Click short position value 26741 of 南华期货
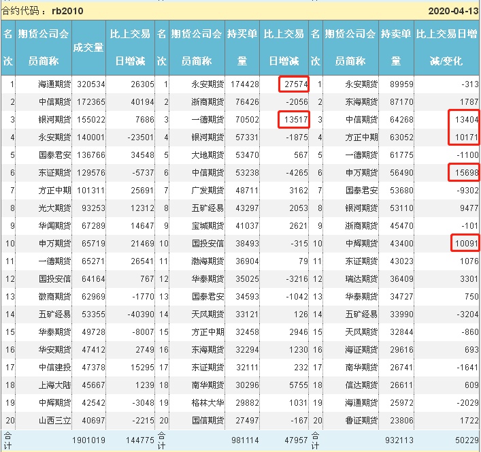The height and width of the screenshot is (452, 481). point(401,368)
